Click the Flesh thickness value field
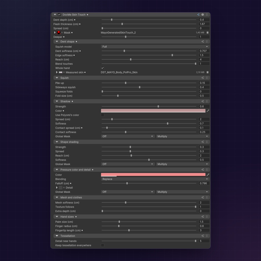Image resolution: width=261 pixels, height=261 pixels. pos(204,24)
